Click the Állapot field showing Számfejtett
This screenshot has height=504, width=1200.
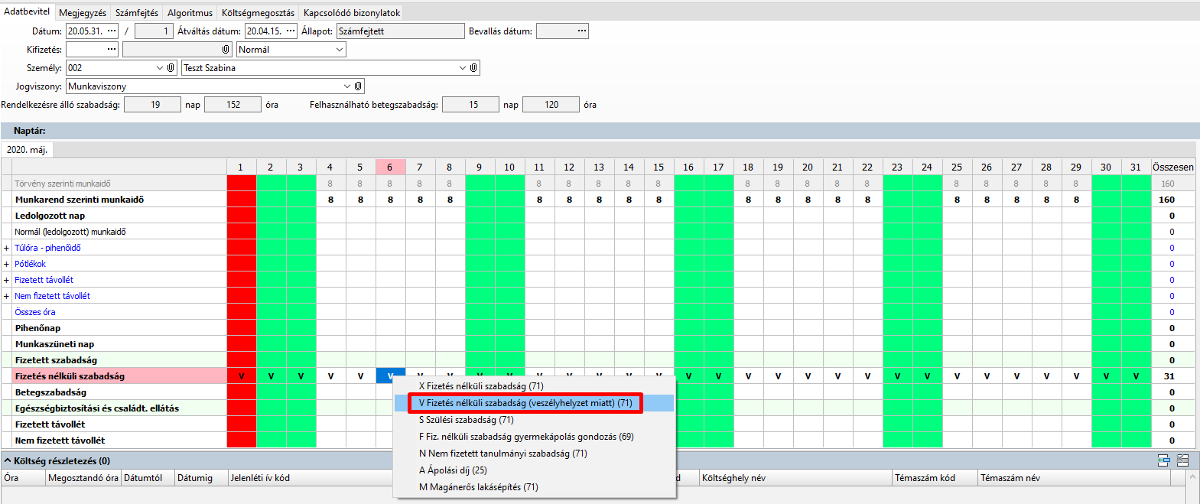point(400,31)
